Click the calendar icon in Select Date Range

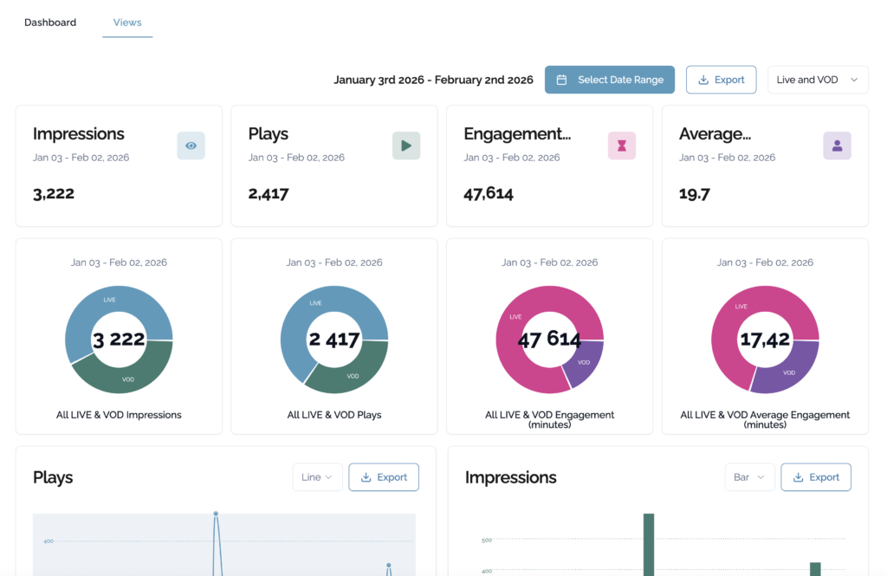pos(561,80)
